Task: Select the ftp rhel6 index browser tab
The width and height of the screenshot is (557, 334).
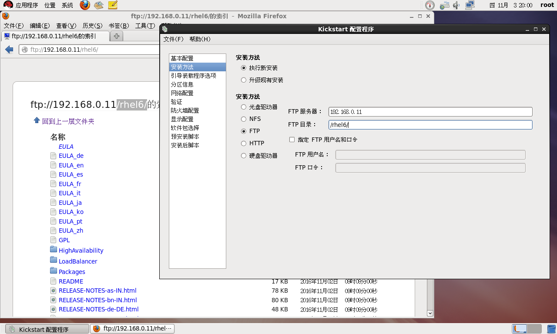Action: pos(55,36)
